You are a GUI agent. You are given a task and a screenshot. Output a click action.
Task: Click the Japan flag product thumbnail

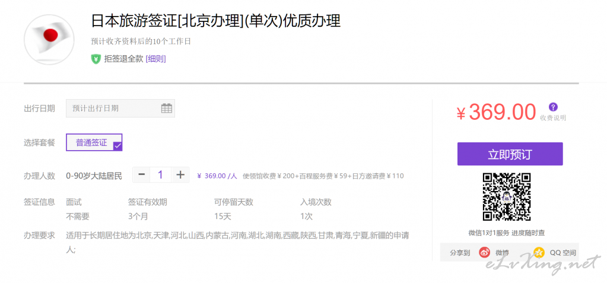(x=49, y=39)
